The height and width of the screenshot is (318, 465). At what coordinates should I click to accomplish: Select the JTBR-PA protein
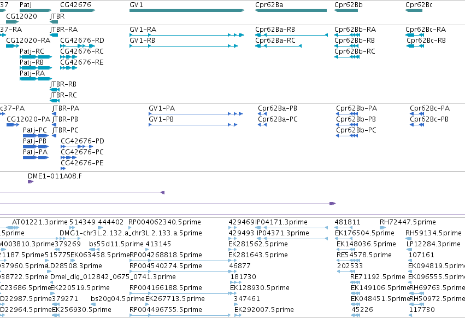(54, 114)
